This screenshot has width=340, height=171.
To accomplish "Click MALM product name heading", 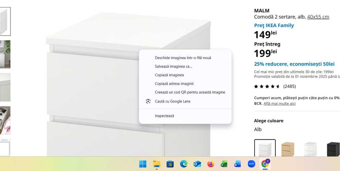I will click(262, 11).
